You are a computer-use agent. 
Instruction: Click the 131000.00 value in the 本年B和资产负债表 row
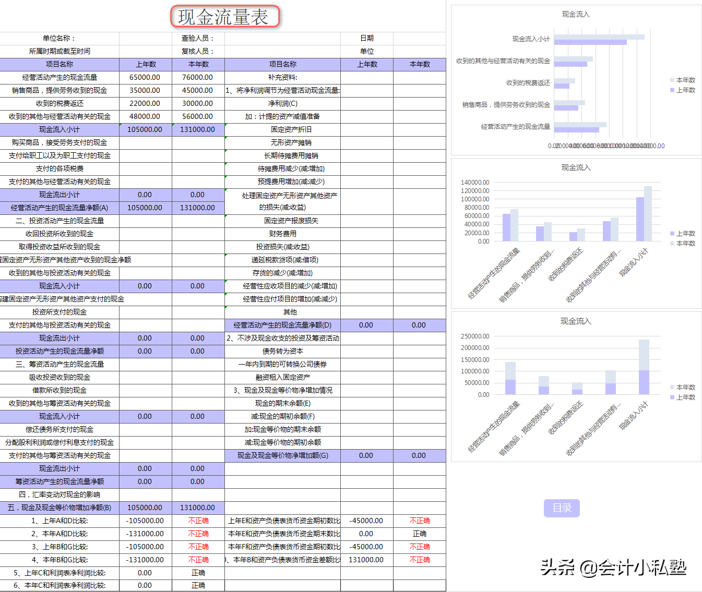[367, 560]
